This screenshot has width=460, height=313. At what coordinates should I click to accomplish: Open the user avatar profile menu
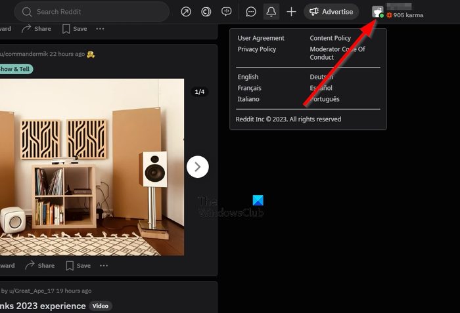378,12
